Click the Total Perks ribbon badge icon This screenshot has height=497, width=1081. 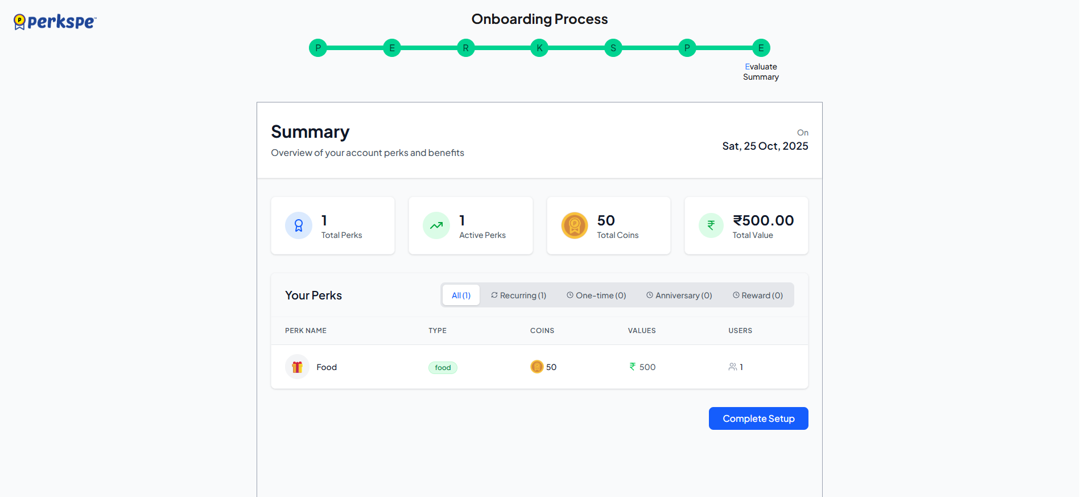pyautogui.click(x=299, y=226)
